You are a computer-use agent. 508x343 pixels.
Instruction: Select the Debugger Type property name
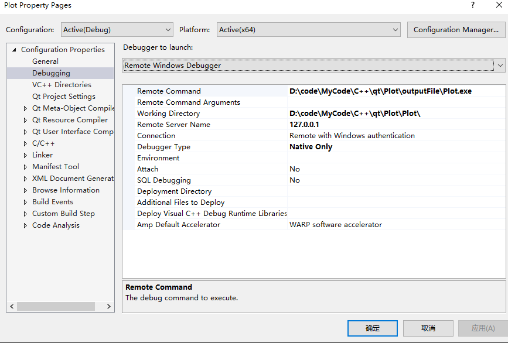(163, 147)
